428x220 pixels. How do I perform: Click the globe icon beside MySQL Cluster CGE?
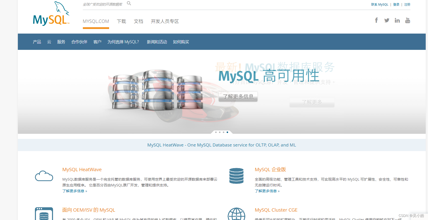coord(236,214)
